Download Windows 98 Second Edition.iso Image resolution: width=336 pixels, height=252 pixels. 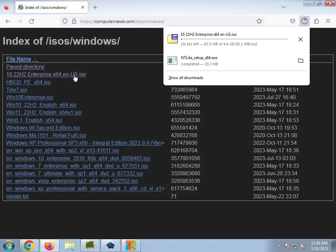click(x=43, y=128)
